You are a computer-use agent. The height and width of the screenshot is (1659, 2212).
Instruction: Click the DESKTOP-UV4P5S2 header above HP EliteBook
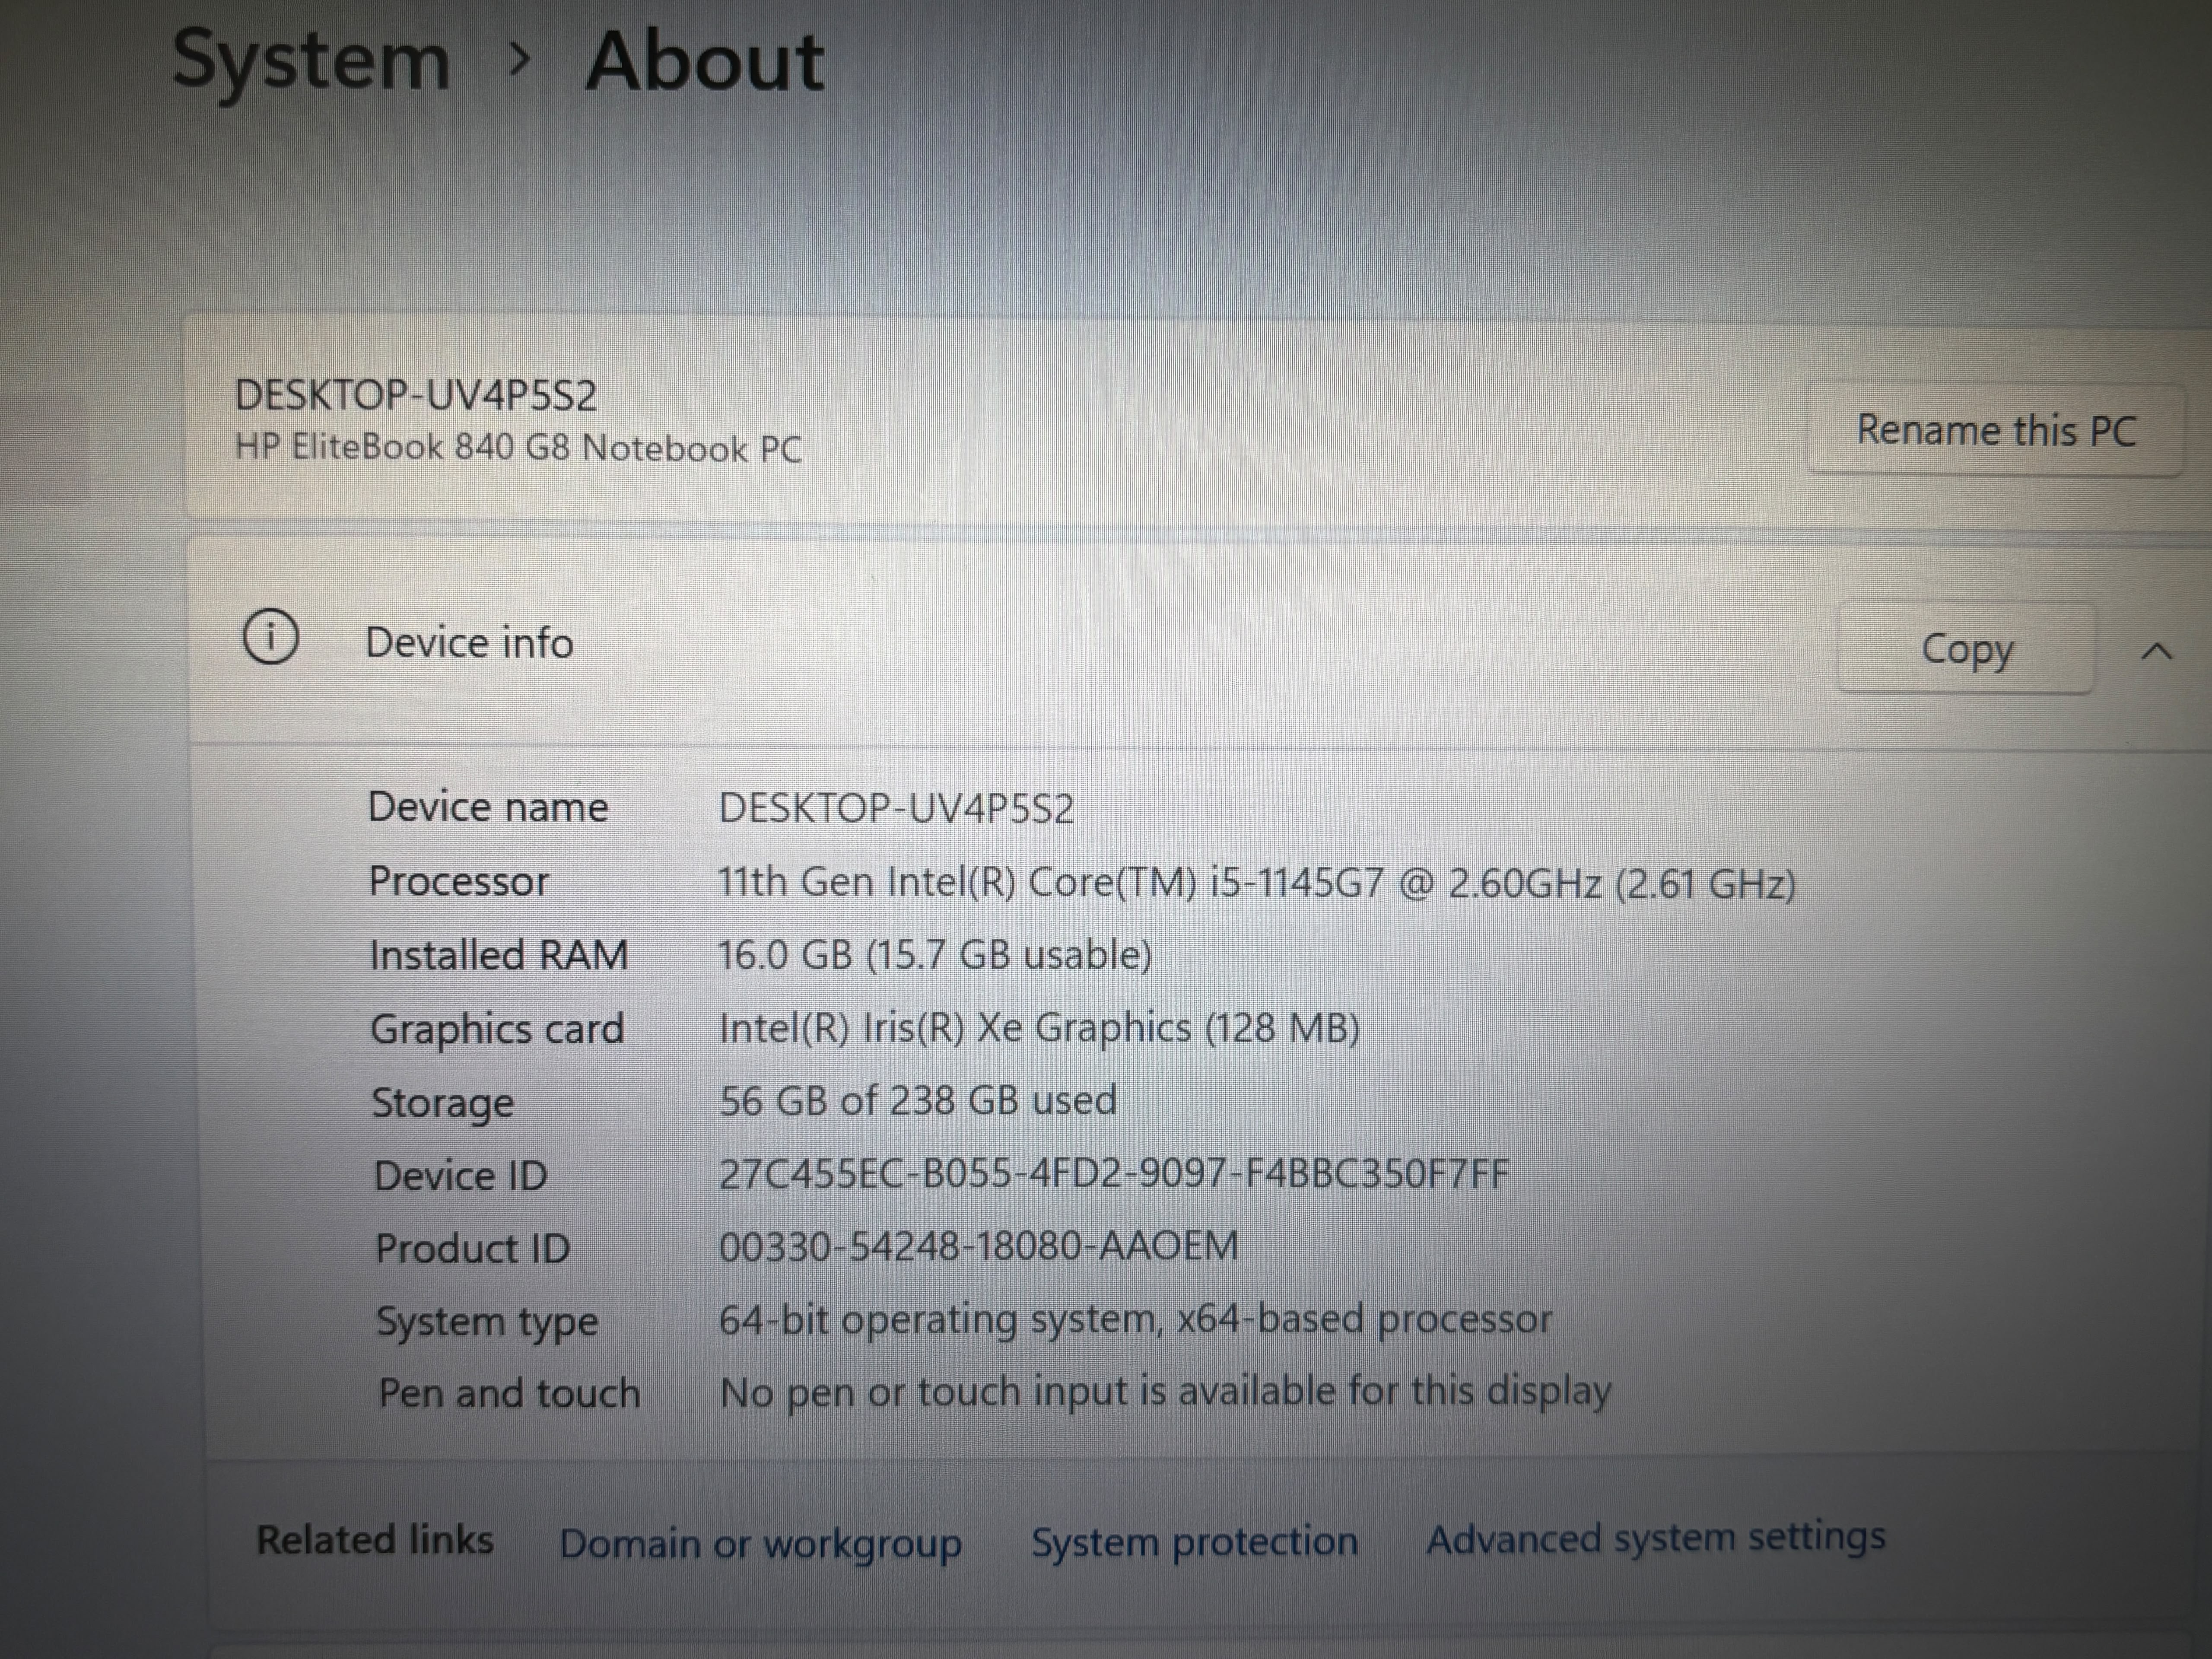[x=415, y=395]
